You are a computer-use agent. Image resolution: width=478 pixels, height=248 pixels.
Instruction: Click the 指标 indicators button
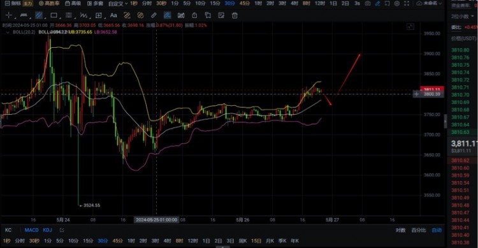click(x=13, y=3)
